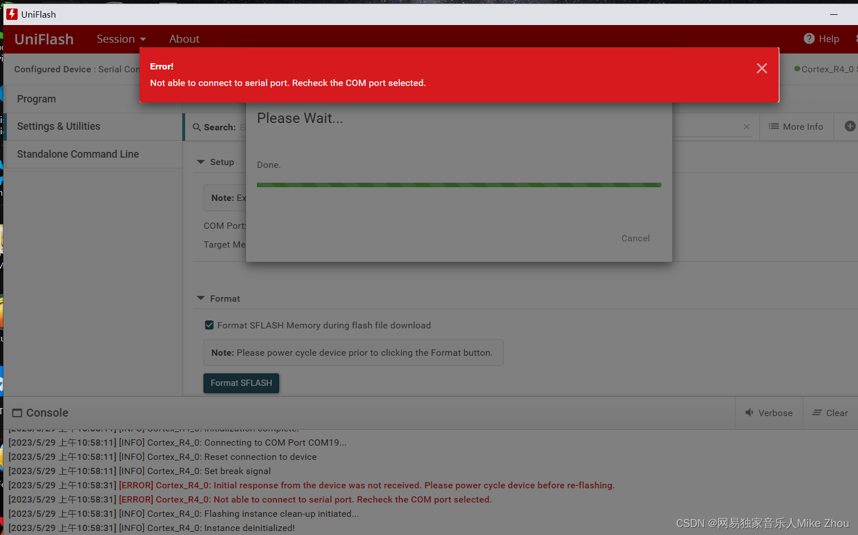Click the 'Connecting to COM Port COM19' log line
Screen dimensions: 858x535
point(177,443)
